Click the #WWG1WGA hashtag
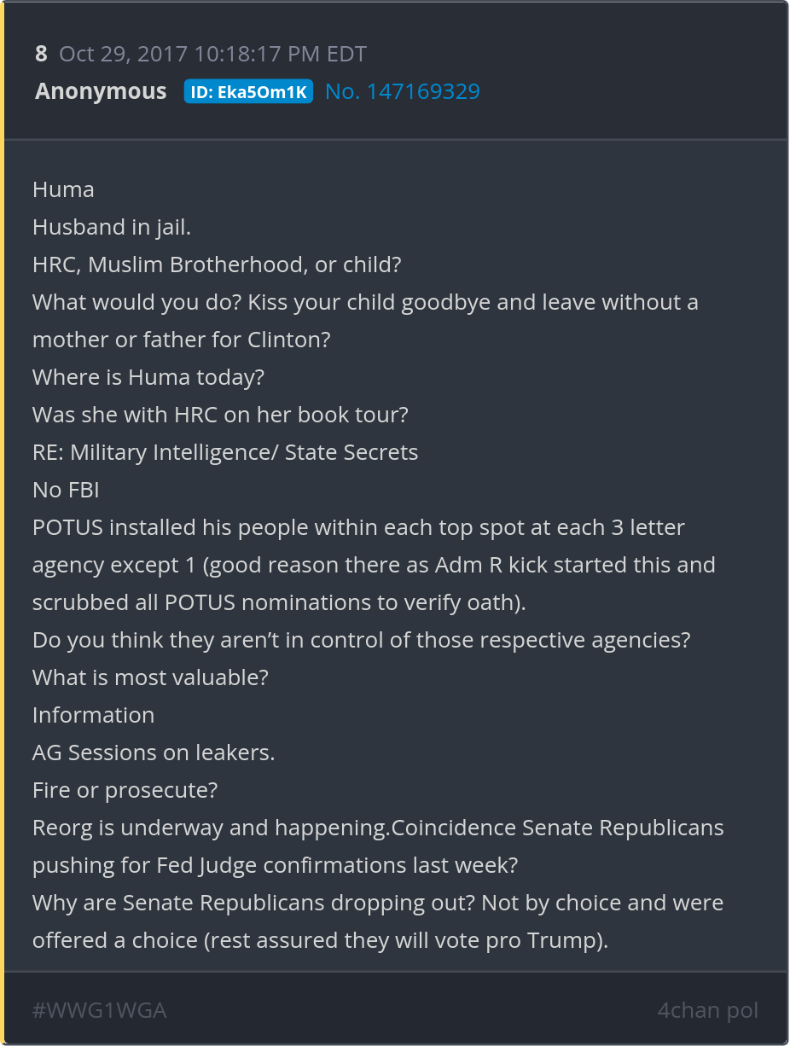This screenshot has height=1046, width=790. click(x=99, y=1011)
